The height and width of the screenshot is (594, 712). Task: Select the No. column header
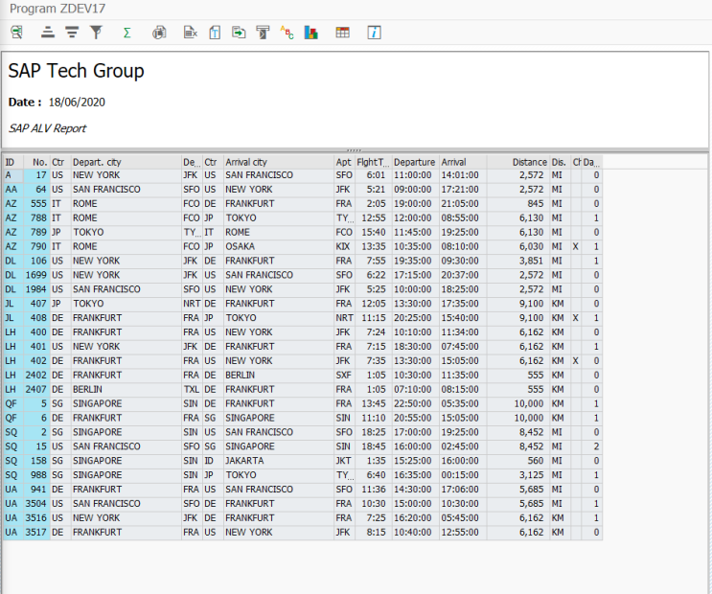[x=36, y=162]
